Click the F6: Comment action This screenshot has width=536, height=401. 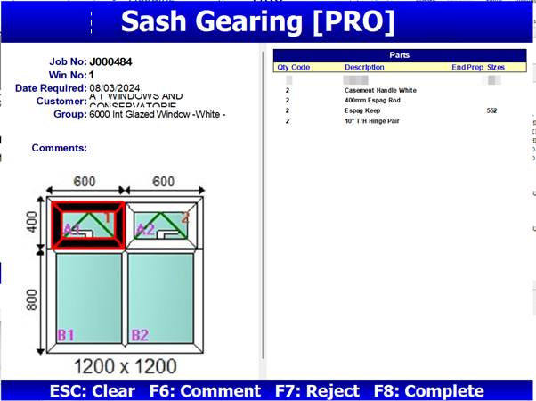(205, 390)
